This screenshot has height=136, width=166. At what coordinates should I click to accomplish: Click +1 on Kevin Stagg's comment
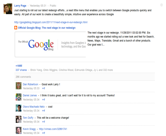44,133
